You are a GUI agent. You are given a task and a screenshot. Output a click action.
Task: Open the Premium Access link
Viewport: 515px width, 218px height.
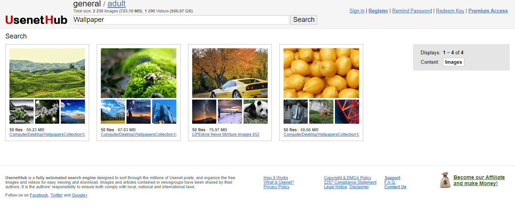(x=488, y=11)
